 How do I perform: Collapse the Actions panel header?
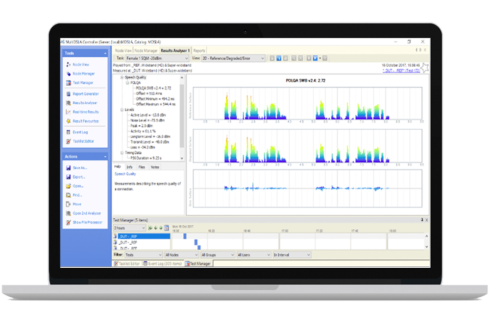tap(105, 157)
